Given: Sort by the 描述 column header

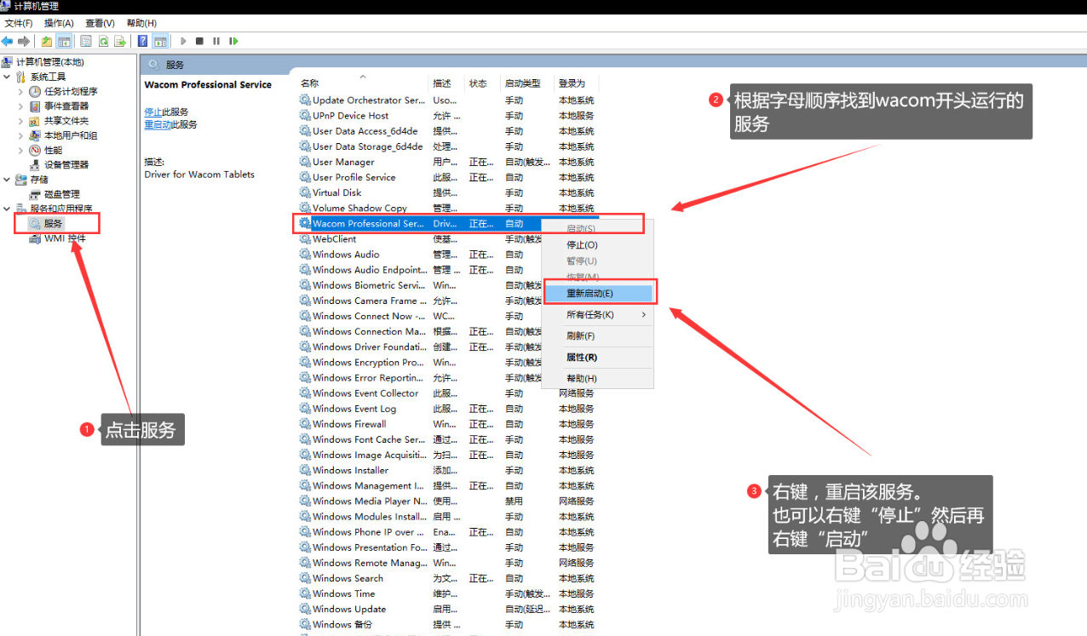Looking at the screenshot, I should coord(447,83).
